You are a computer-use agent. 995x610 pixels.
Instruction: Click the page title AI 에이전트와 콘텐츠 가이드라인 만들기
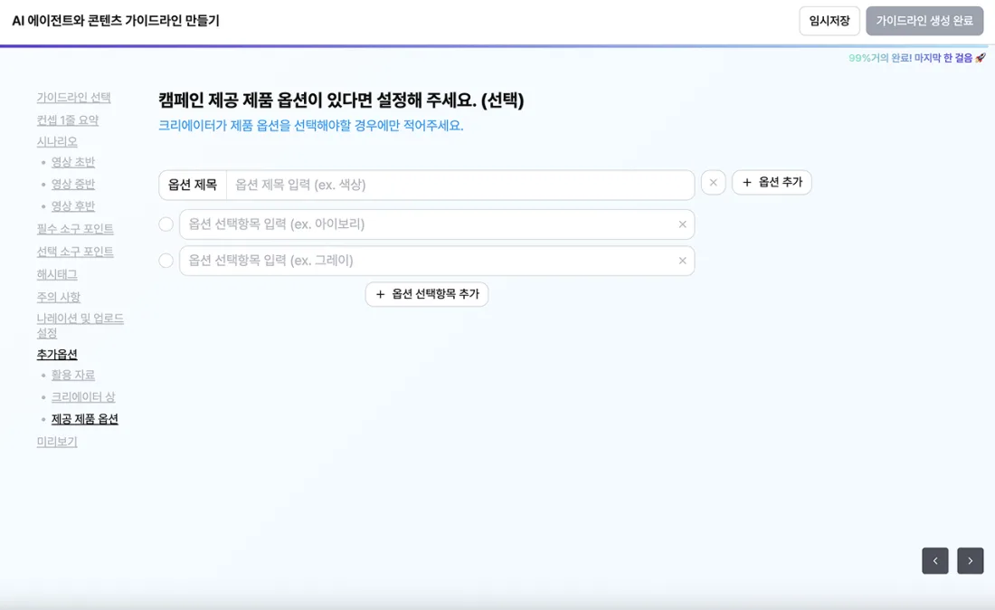(116, 21)
